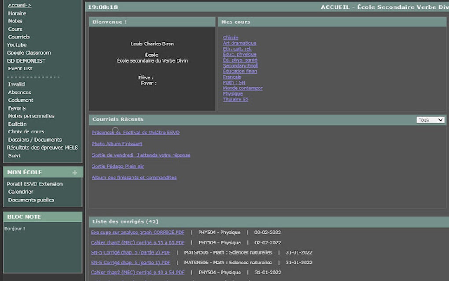This screenshot has height=281, width=449.
Task: Open Bulletin in the sidebar
Action: (x=17, y=124)
